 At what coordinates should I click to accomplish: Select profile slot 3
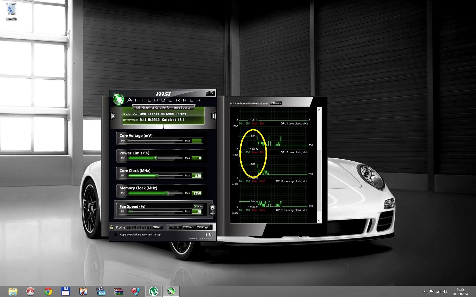tap(139, 227)
